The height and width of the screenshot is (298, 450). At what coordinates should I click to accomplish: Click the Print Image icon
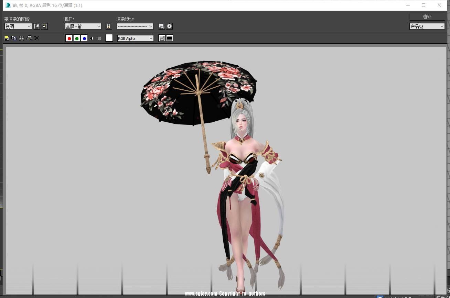tap(29, 38)
